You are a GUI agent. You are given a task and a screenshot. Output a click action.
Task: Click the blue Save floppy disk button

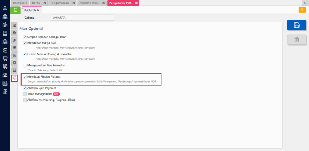pos(297,25)
